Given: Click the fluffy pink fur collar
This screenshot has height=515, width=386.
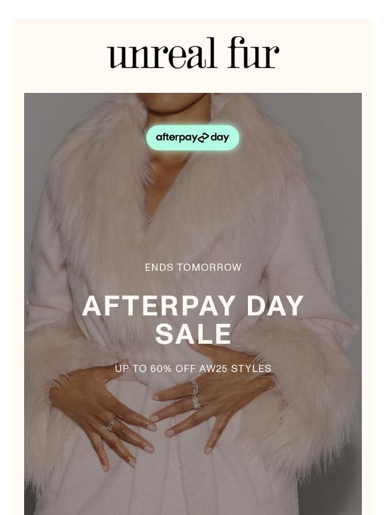Looking at the screenshot, I should pos(184,184).
